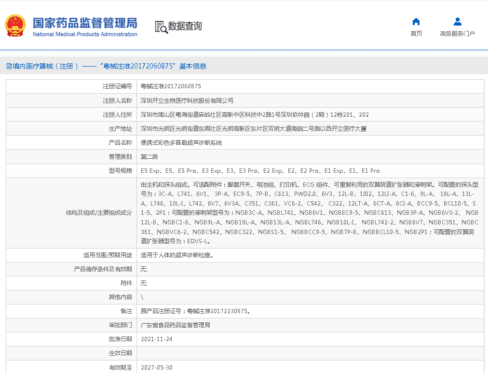Click the 政务服务门户 person icon

[457, 22]
